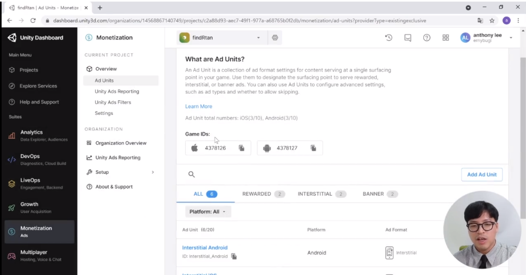The height and width of the screenshot is (275, 526).
Task: Open Projects in main menu
Action: pyautogui.click(x=29, y=70)
